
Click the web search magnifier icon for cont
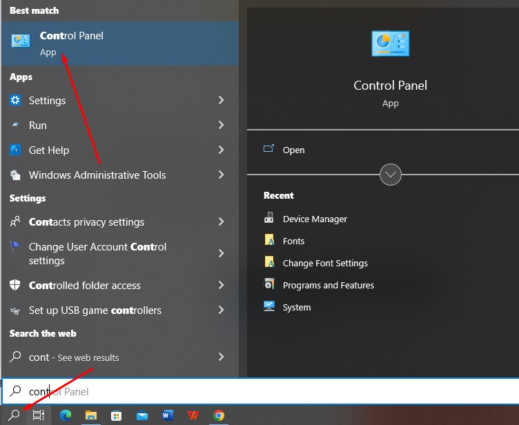pos(15,357)
